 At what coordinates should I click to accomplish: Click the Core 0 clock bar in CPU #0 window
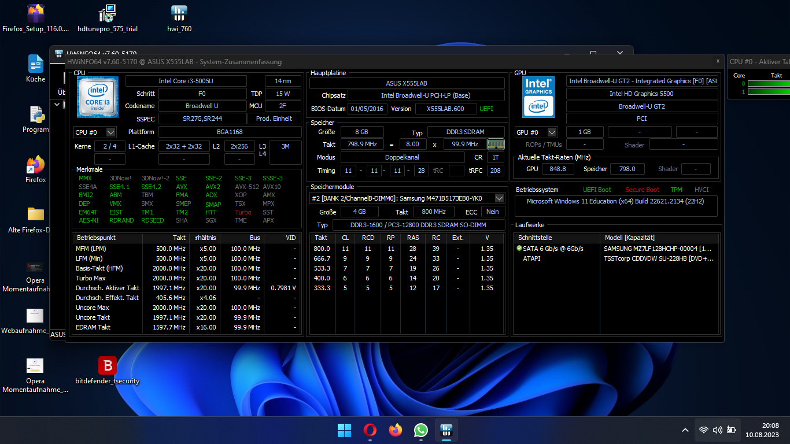point(769,84)
